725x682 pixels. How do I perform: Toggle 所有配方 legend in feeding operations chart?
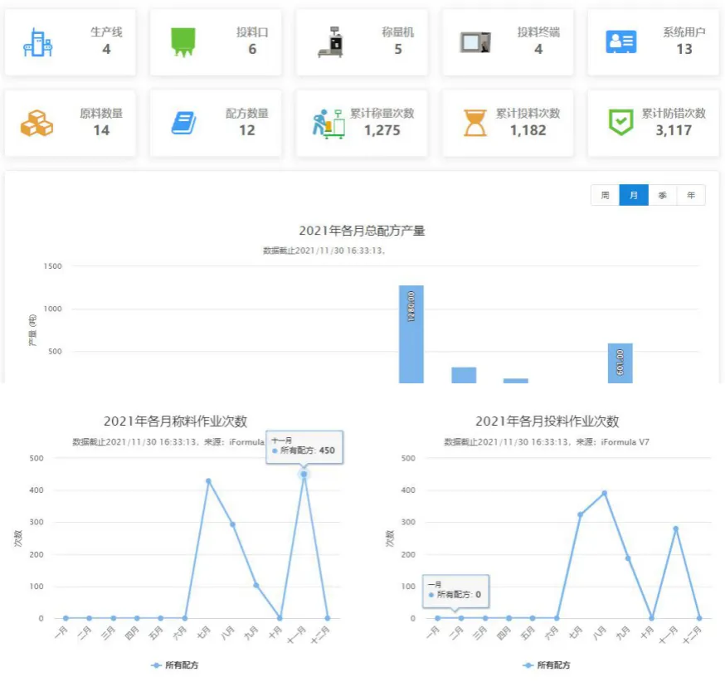pyautogui.click(x=547, y=665)
